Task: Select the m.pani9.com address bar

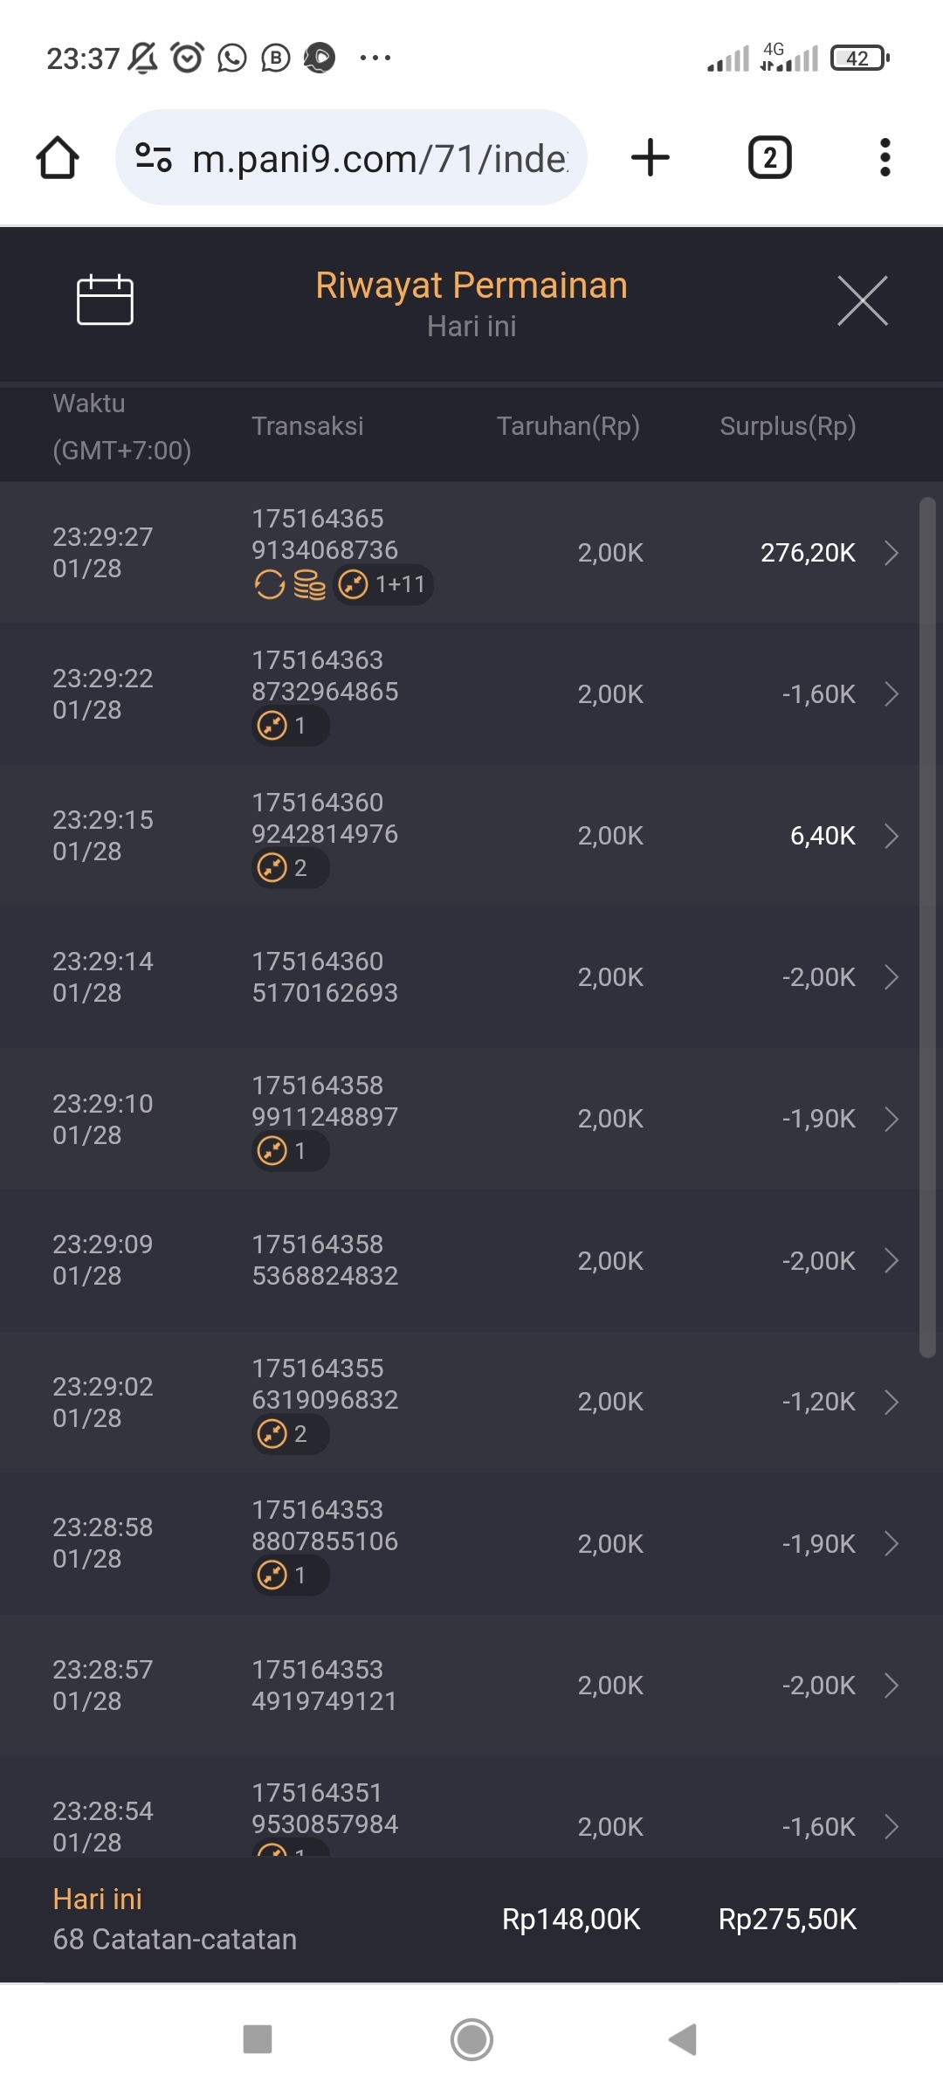Action: 380,158
